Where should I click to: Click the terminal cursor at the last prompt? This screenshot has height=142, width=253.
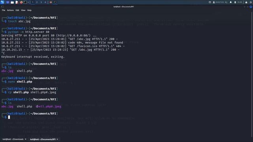[9, 117]
